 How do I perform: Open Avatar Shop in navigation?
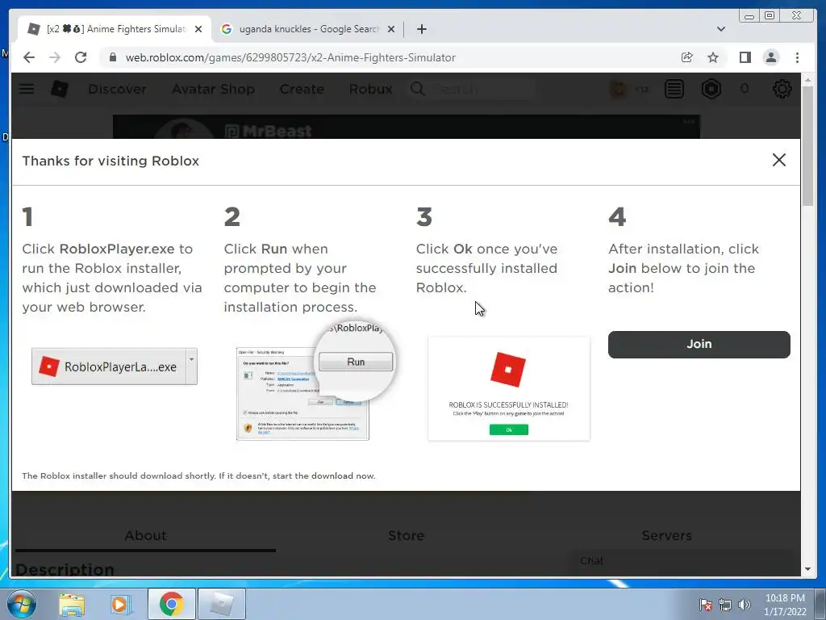click(213, 89)
